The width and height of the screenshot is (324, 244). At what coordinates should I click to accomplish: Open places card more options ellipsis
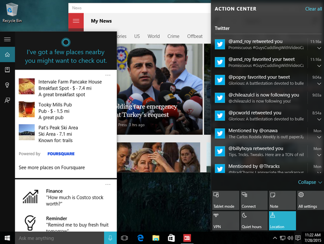pyautogui.click(x=108, y=75)
